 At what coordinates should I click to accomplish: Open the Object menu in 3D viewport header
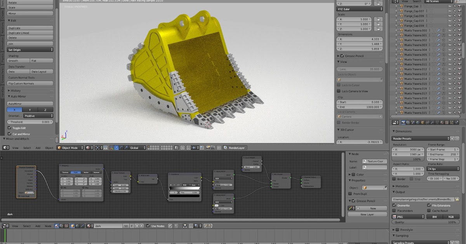pos(49,148)
